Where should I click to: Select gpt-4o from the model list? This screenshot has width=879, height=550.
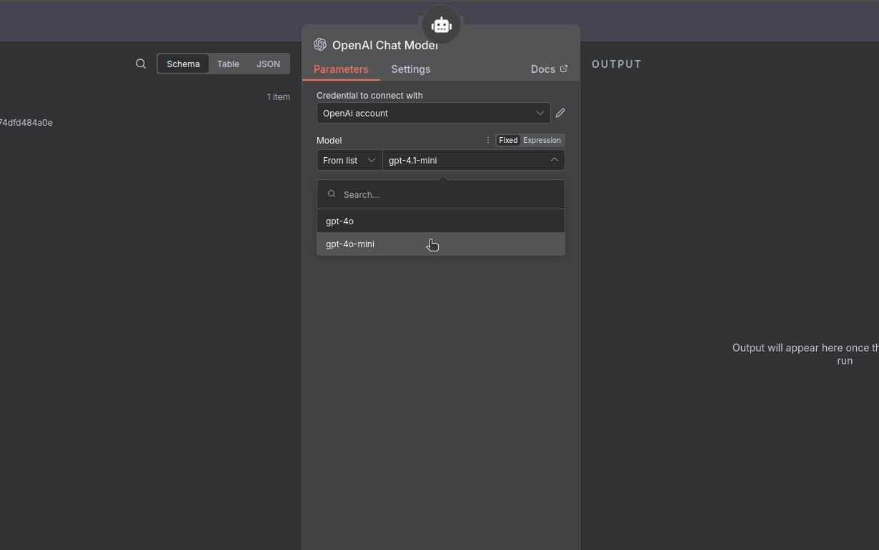pos(340,221)
